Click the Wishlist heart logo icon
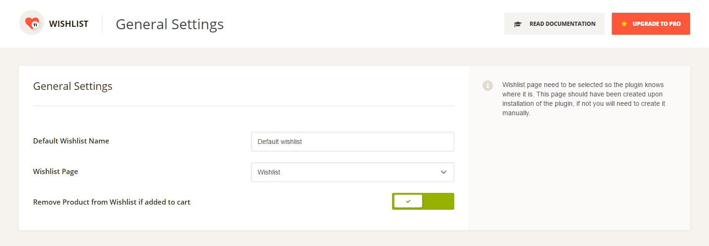 pos(32,23)
